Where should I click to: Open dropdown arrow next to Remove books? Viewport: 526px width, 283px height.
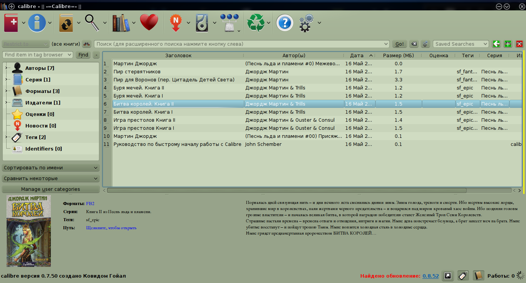pyautogui.click(x=268, y=23)
